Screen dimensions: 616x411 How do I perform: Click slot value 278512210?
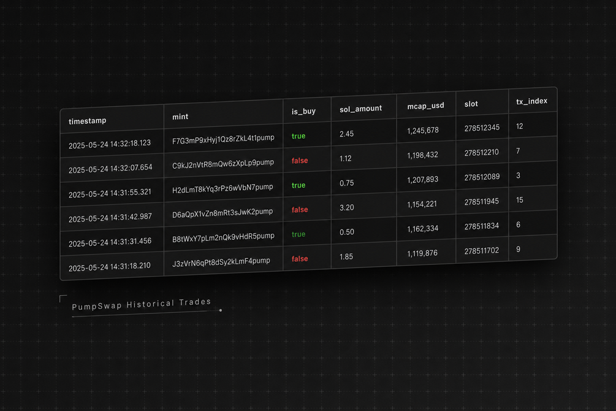pos(481,153)
